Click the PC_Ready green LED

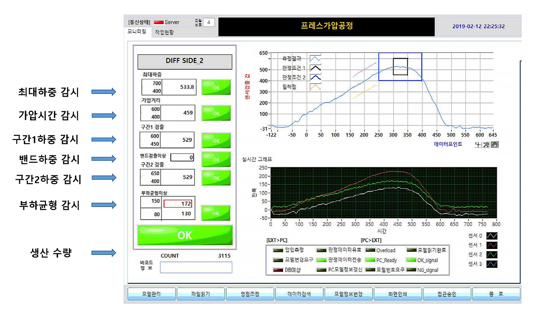(370, 260)
